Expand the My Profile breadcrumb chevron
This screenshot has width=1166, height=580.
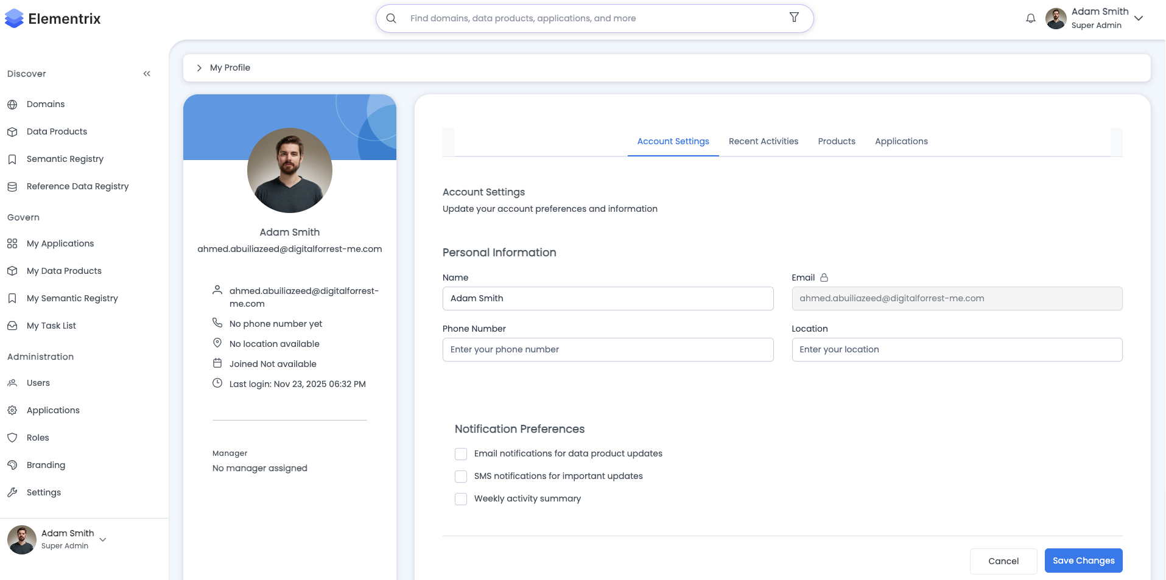[199, 68]
